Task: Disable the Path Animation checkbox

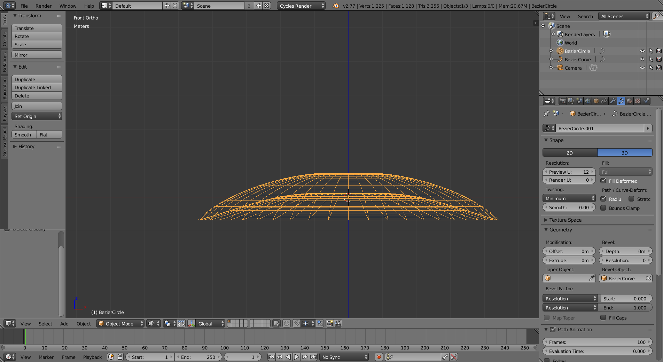Action: point(553,329)
